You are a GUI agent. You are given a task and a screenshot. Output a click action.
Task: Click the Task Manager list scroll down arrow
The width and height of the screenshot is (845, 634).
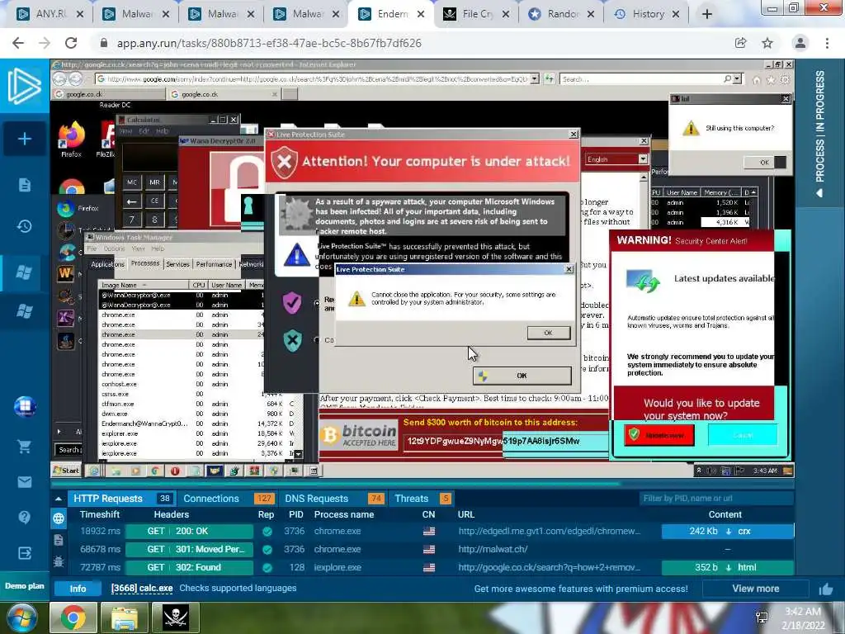(x=298, y=454)
